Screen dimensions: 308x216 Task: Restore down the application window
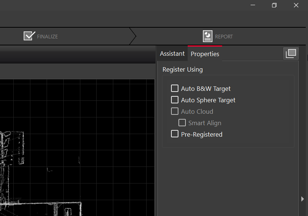(274, 5)
